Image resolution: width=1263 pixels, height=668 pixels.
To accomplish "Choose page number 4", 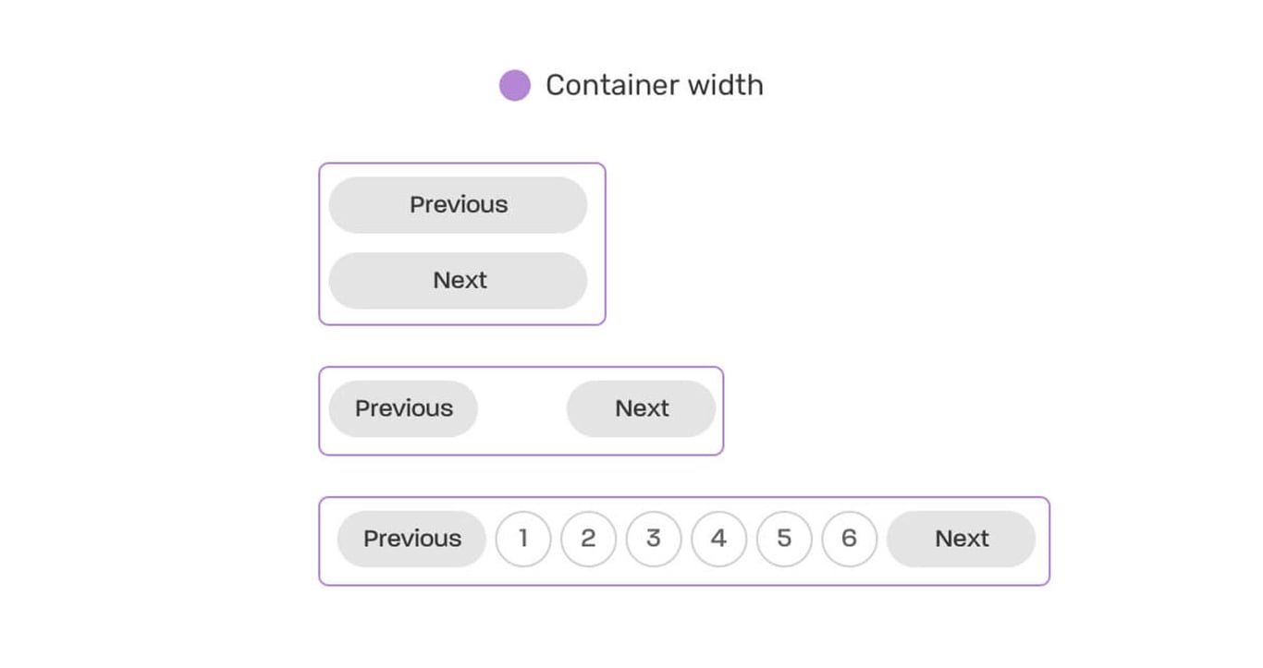I will [x=718, y=539].
